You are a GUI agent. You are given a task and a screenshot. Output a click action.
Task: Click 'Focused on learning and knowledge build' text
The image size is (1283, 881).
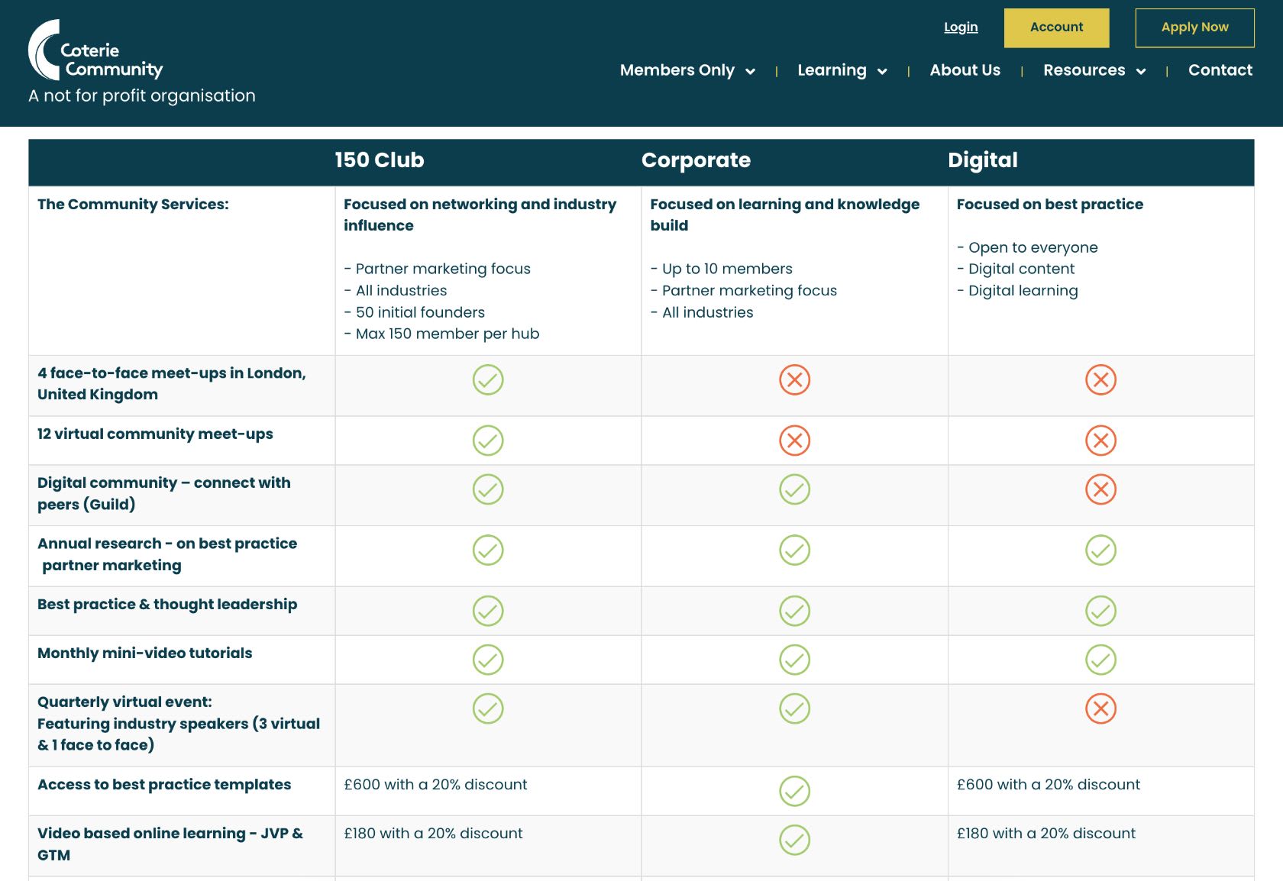[x=784, y=215]
